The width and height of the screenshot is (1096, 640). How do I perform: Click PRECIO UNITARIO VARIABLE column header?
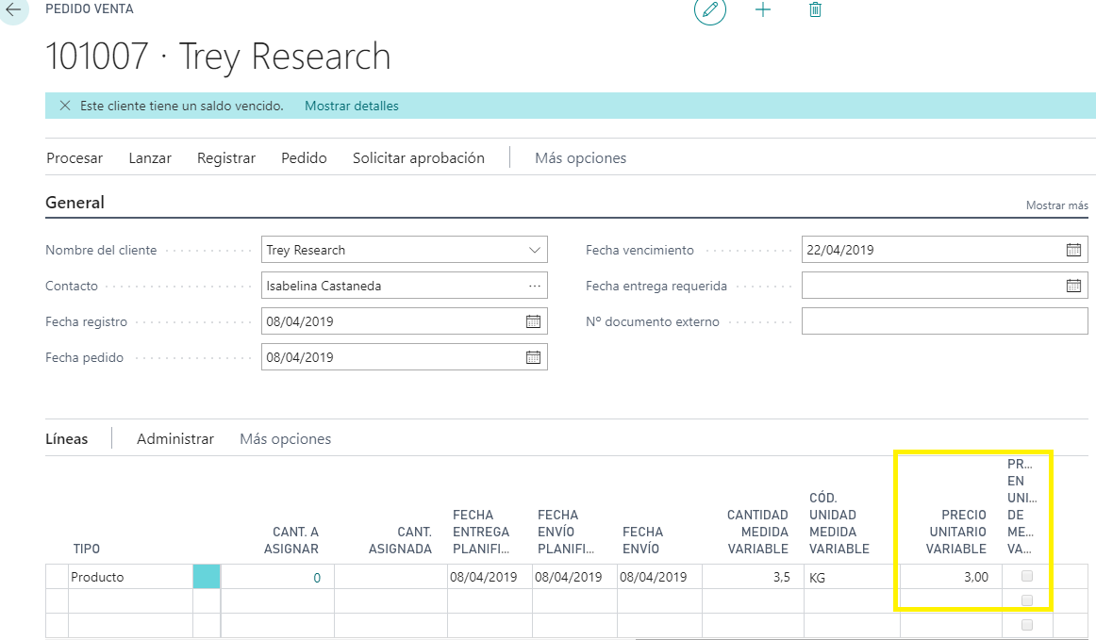[956, 532]
